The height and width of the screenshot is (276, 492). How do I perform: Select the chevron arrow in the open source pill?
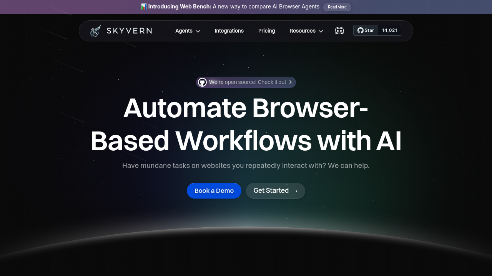291,82
